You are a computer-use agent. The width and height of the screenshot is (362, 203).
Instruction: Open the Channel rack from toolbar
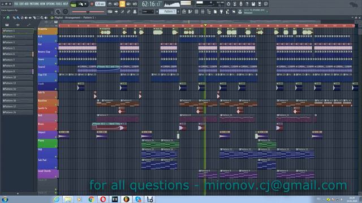[x=196, y=11]
